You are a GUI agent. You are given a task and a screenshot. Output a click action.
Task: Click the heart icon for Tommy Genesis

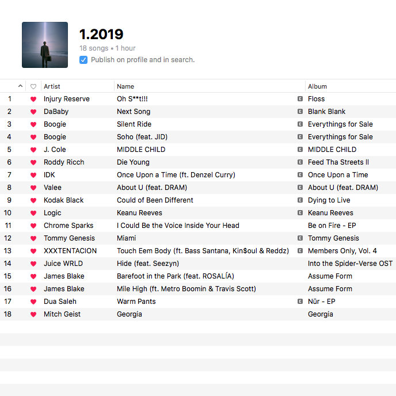click(33, 238)
